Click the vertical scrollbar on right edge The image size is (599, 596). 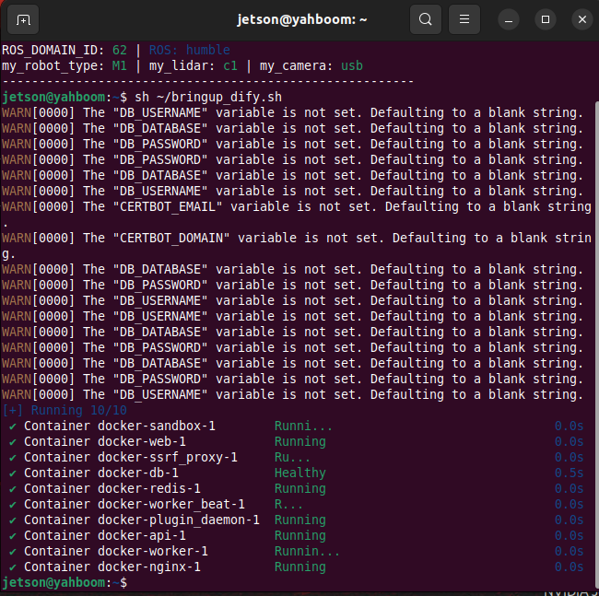coord(597,345)
